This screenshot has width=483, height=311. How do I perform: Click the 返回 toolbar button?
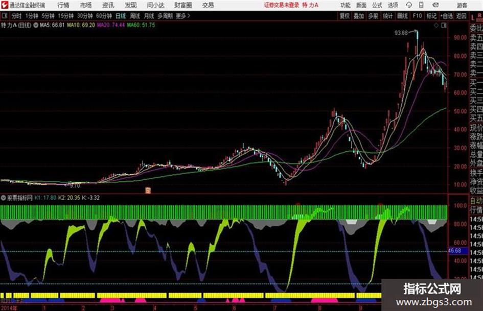click(x=461, y=16)
